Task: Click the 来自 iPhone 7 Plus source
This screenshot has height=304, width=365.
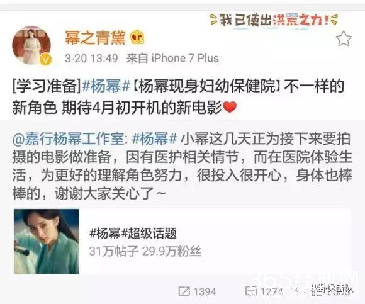Action: (x=172, y=58)
